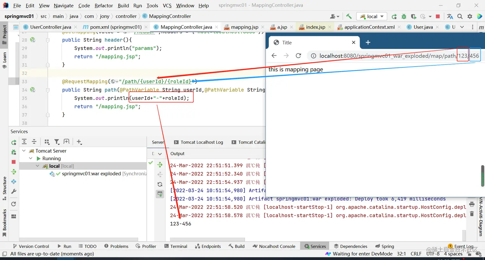Run with Coverage from the top toolbar

(413, 16)
